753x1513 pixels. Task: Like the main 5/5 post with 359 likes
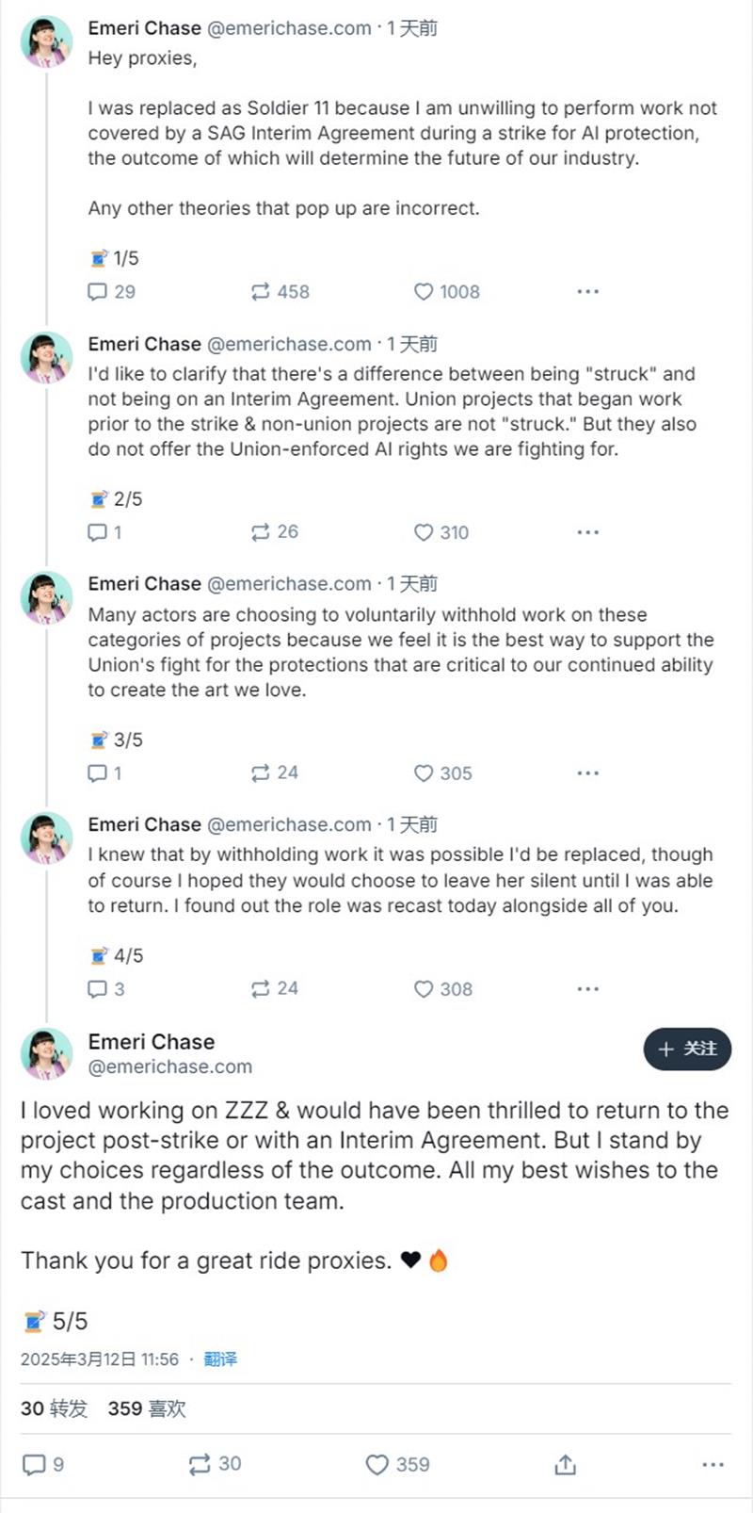(x=377, y=1464)
